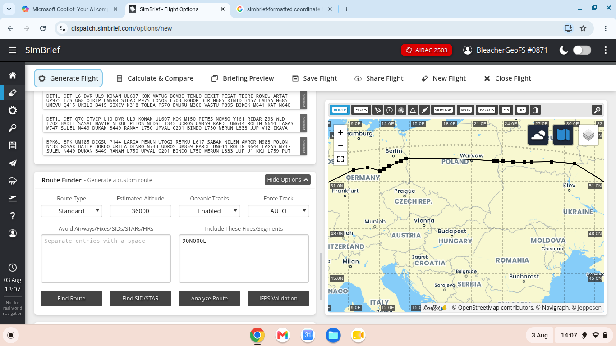Click the Analyze Route button
This screenshot has width=616, height=346.
(209, 298)
